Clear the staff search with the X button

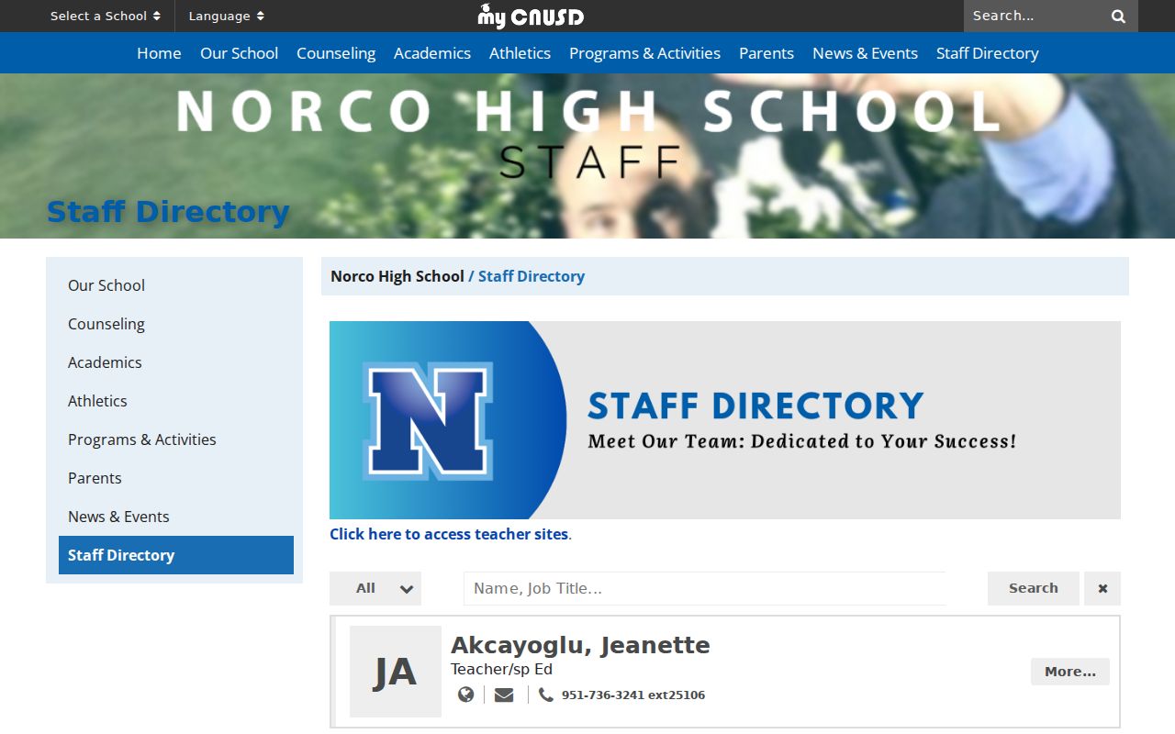(x=1102, y=588)
